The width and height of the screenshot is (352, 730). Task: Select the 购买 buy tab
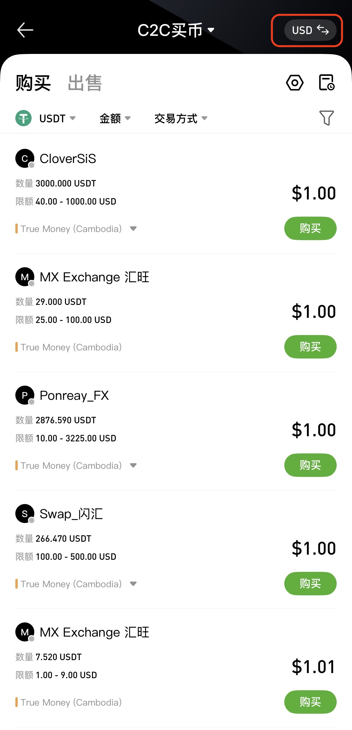[33, 83]
